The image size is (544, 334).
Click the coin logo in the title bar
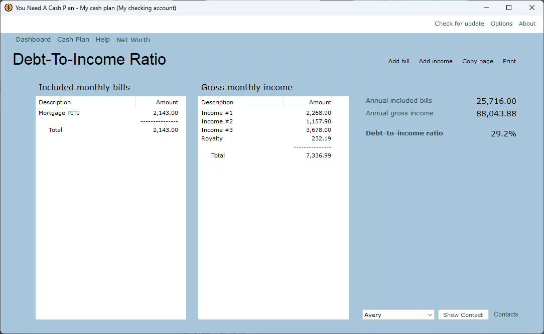tap(7, 8)
